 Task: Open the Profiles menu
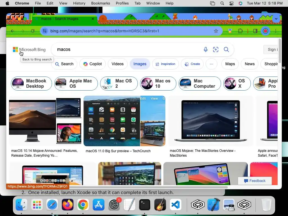point(122,3)
